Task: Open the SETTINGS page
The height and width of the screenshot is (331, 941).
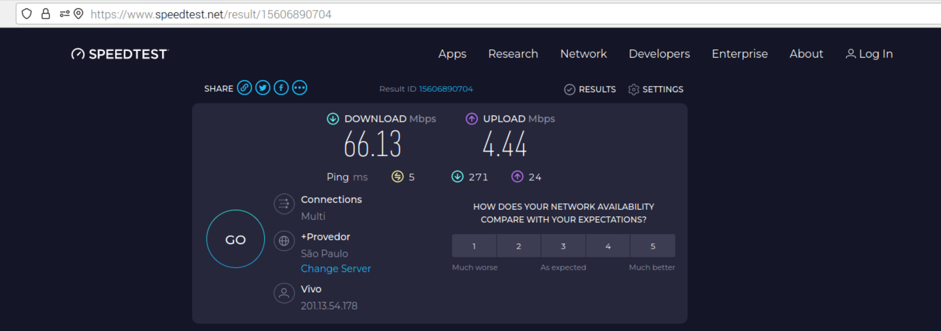Action: 656,90
